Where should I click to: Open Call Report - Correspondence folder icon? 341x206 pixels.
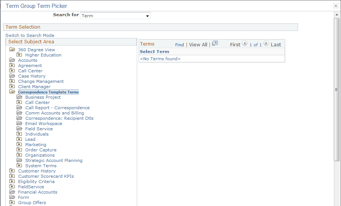coord(19,107)
